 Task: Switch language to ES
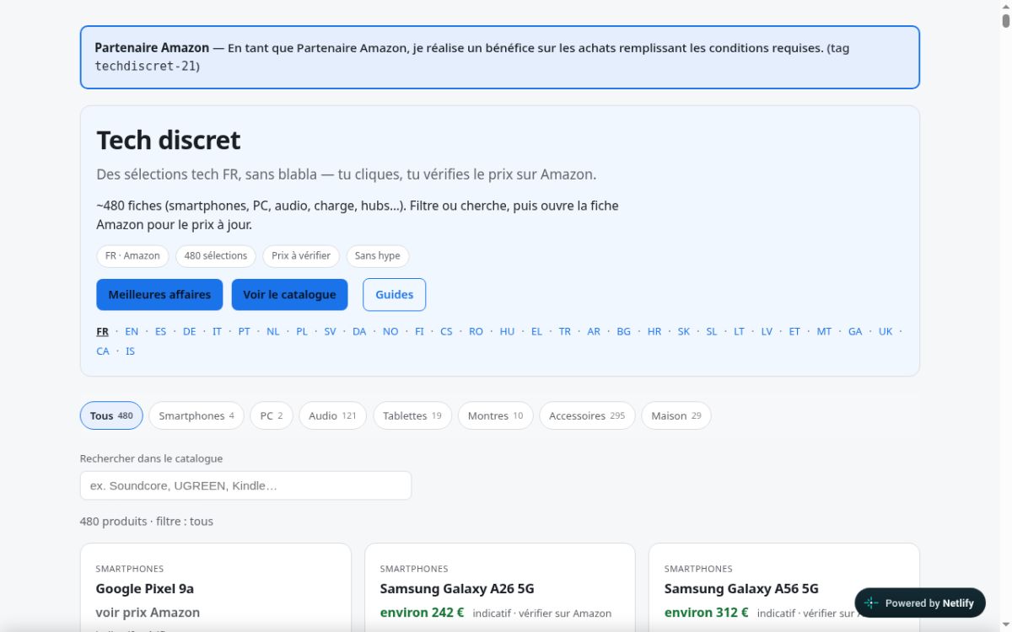160,331
